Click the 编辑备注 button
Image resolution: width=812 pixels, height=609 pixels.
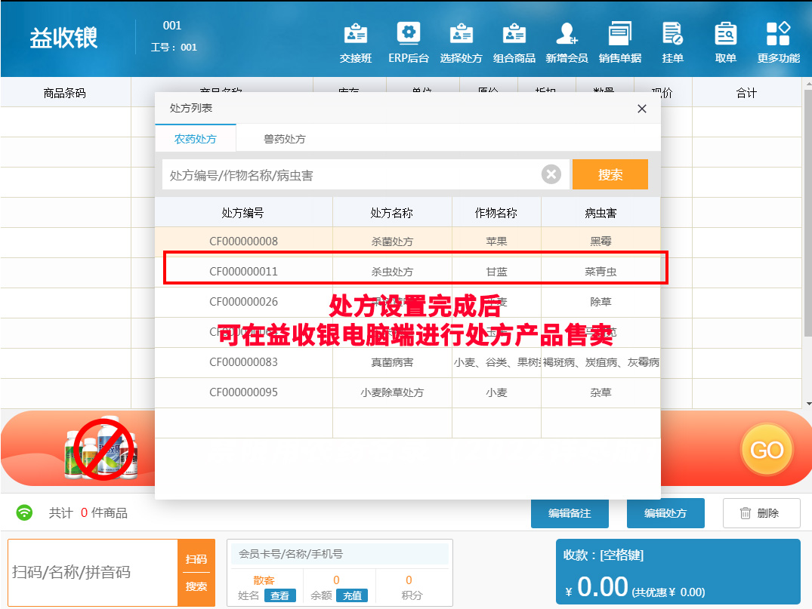(570, 513)
